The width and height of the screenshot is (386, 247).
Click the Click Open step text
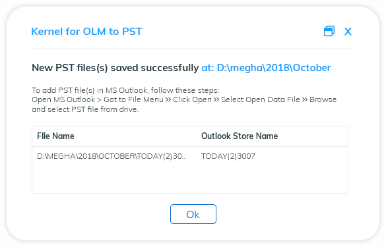tap(192, 99)
